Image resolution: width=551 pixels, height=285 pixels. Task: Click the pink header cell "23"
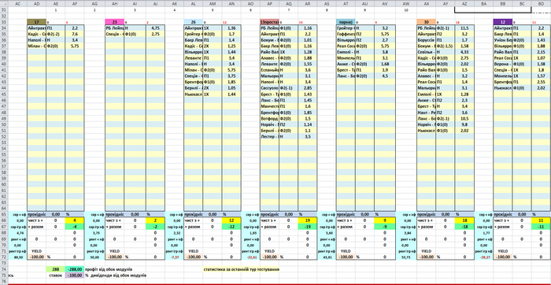click(115, 22)
